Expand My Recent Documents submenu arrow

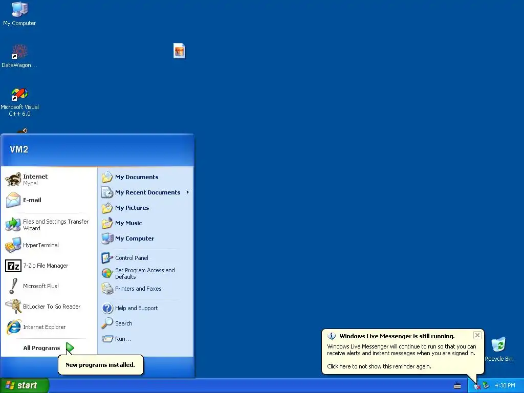[x=188, y=192]
